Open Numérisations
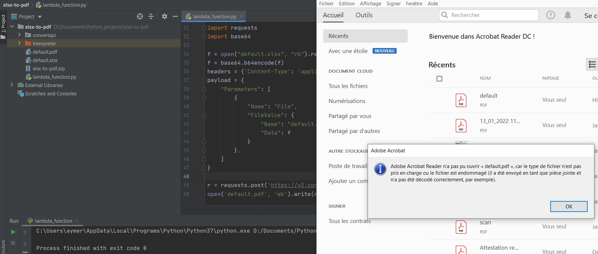The height and width of the screenshot is (254, 598). pos(347,101)
